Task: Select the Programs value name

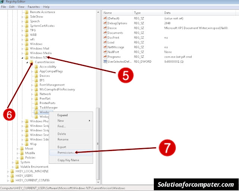Action: [114, 57]
